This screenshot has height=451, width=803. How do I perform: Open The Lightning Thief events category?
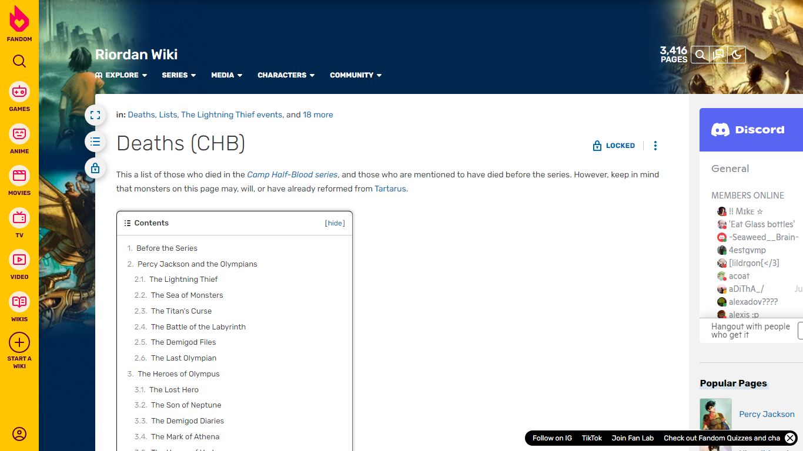pyautogui.click(x=232, y=115)
